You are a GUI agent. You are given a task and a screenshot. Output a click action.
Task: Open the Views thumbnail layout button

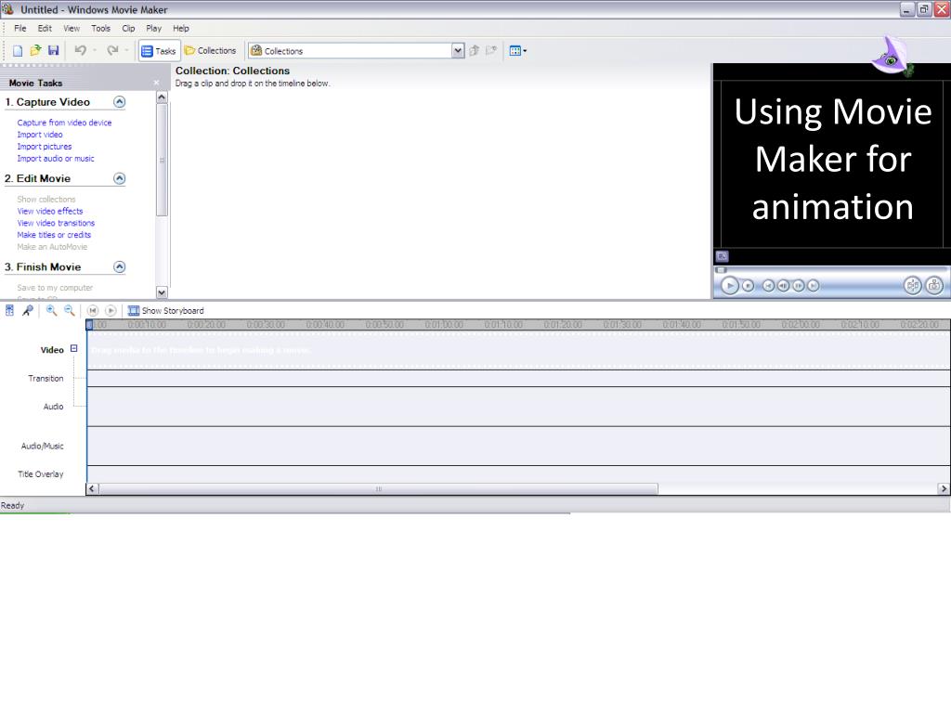[517, 51]
